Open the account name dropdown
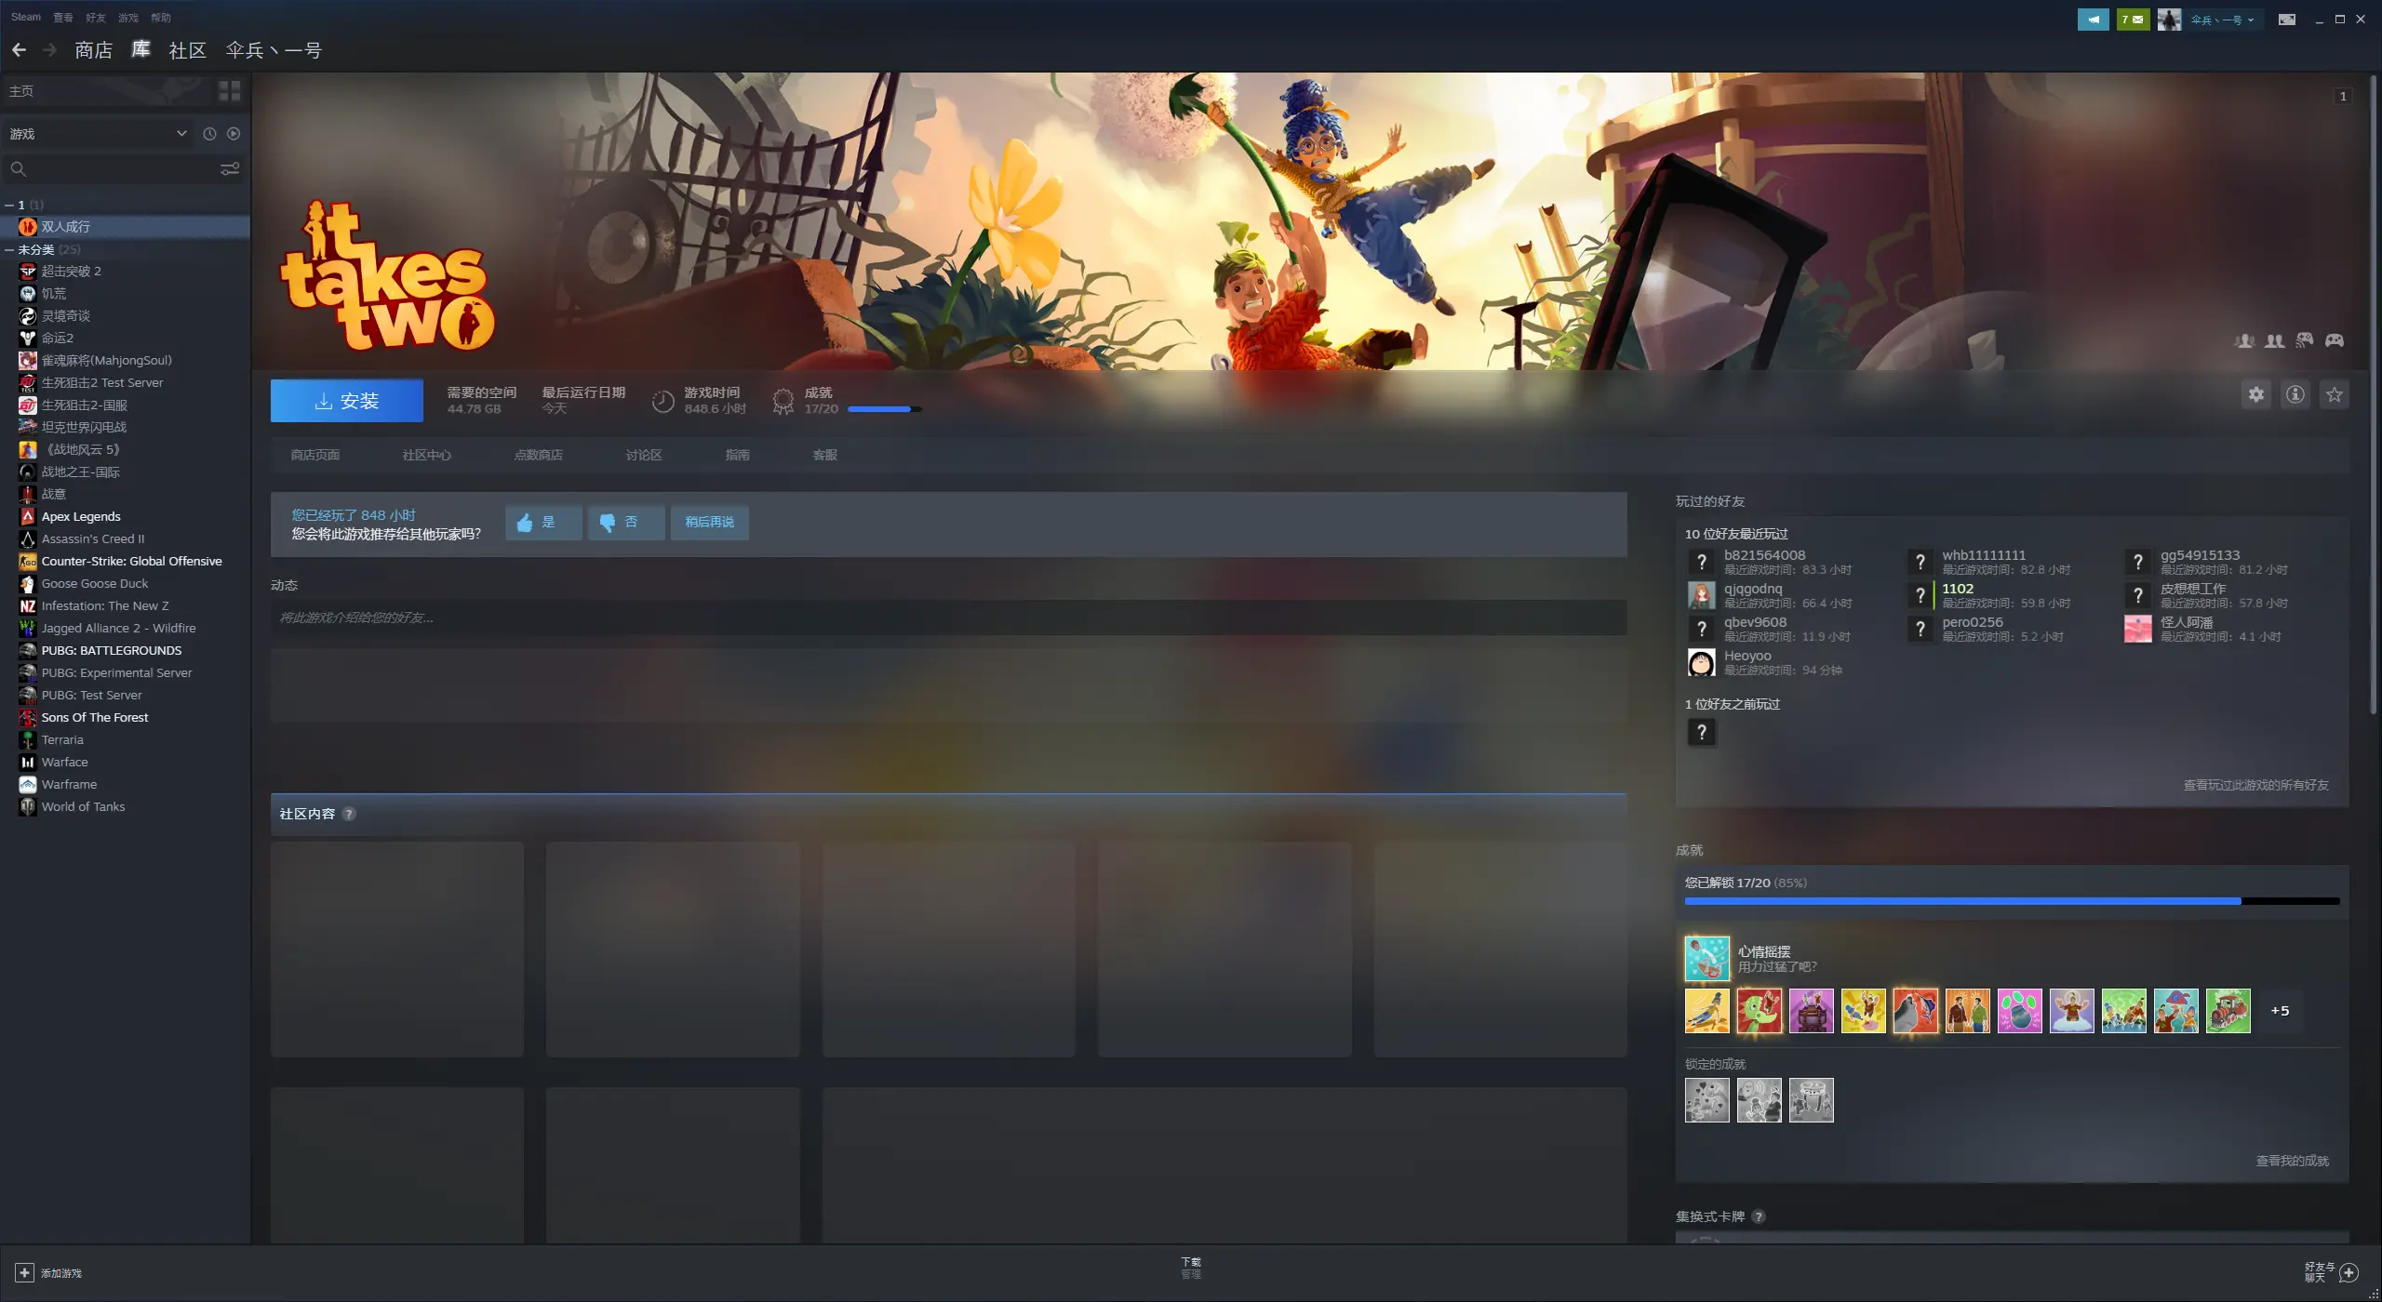Viewport: 2382px width, 1302px height. click(2222, 20)
